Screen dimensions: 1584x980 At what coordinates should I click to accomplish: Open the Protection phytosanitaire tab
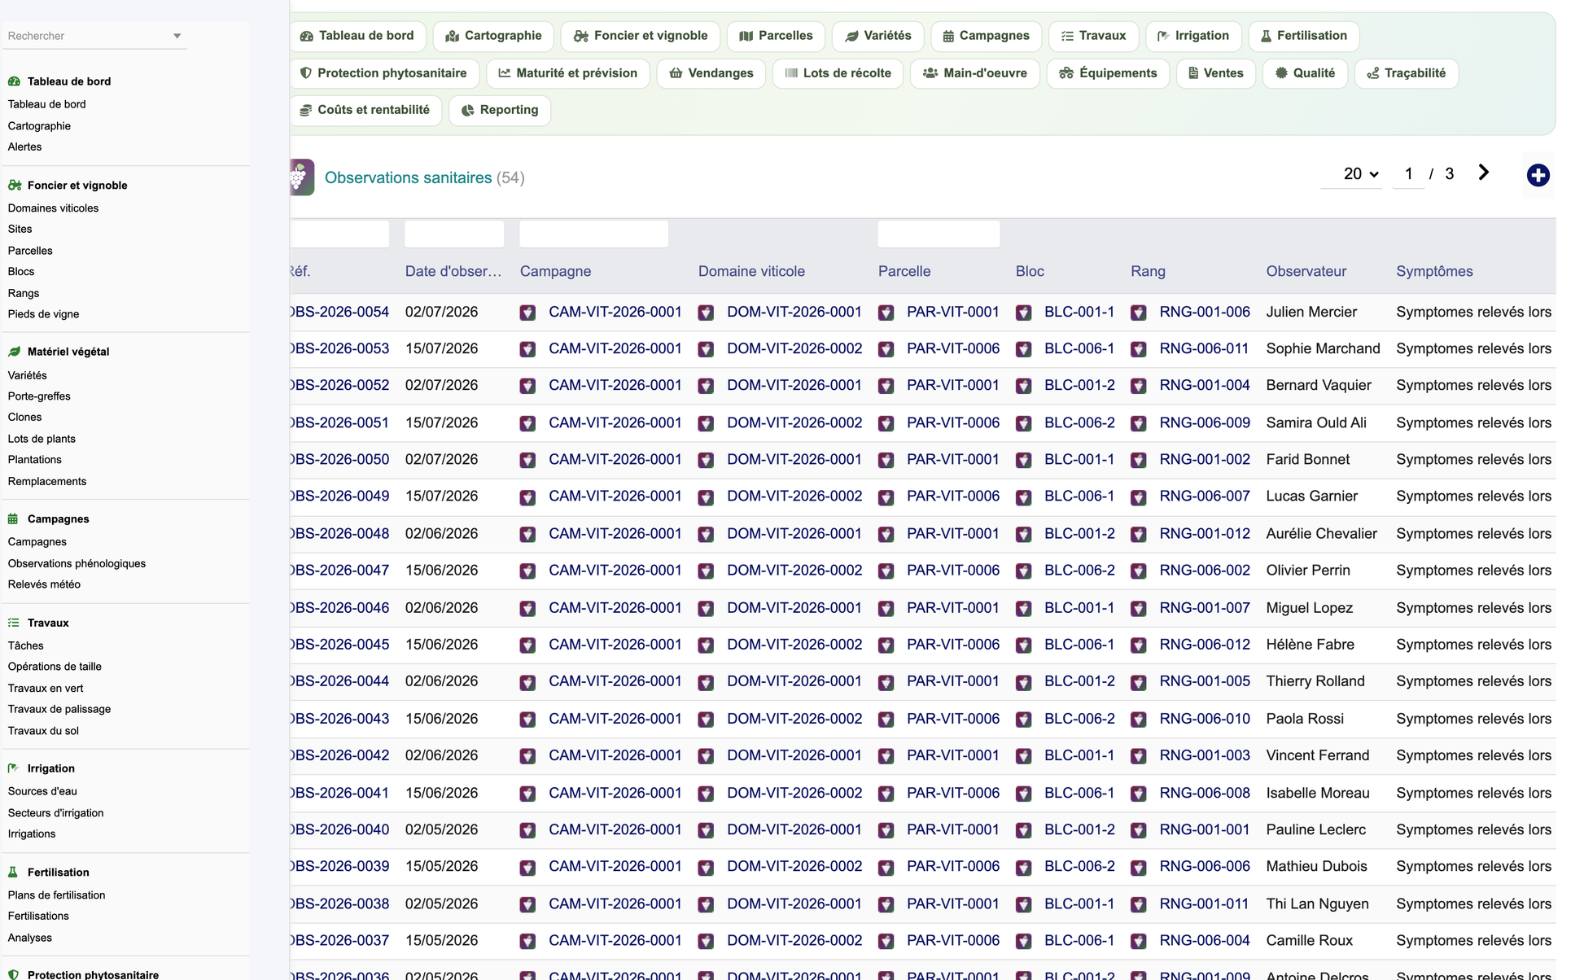(x=383, y=73)
